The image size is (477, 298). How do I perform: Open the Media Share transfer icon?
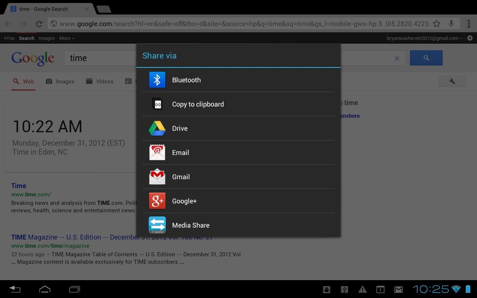click(x=157, y=225)
